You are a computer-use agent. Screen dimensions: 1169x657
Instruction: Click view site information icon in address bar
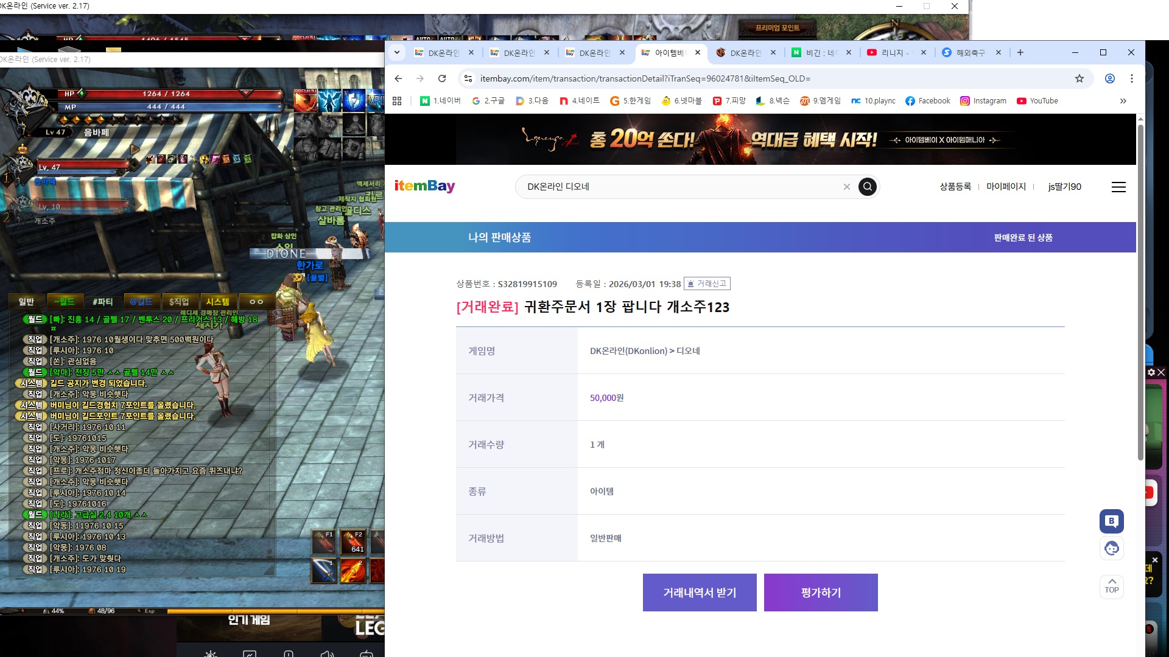[468, 78]
